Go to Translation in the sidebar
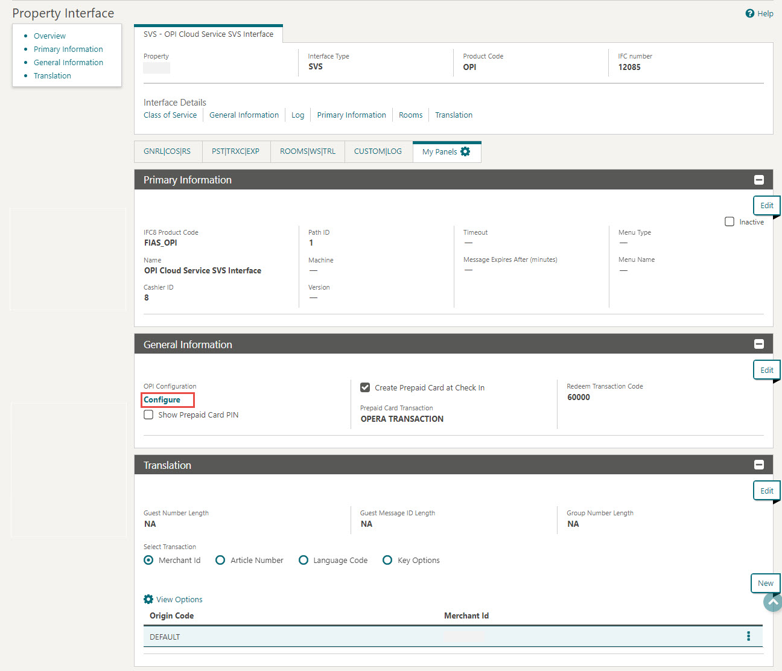The height and width of the screenshot is (671, 782). click(x=52, y=75)
